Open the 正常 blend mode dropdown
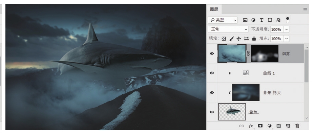 pos(228,29)
